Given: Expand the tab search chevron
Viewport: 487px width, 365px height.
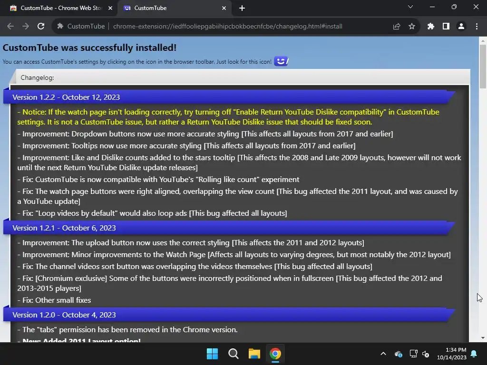Looking at the screenshot, I should [410, 7].
